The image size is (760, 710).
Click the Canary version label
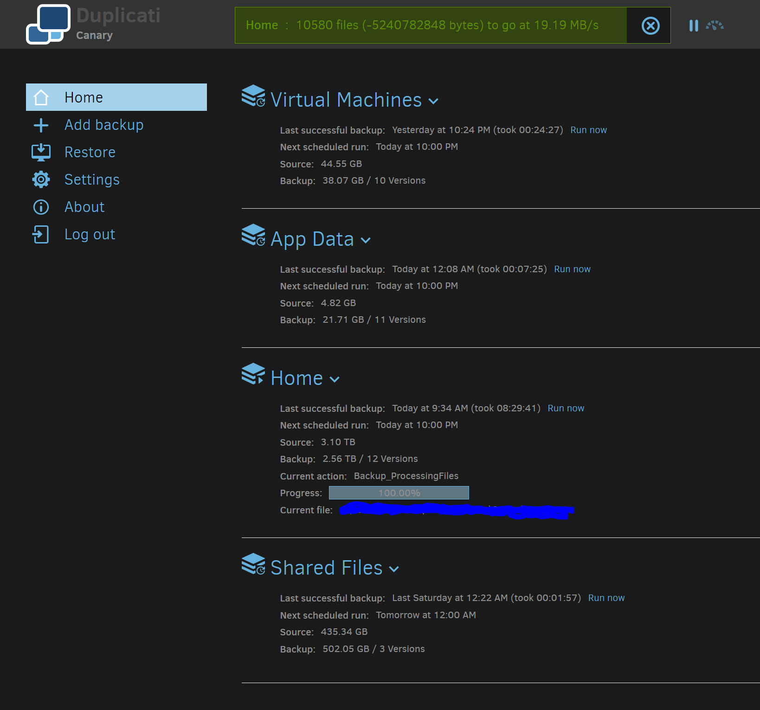pyautogui.click(x=94, y=35)
